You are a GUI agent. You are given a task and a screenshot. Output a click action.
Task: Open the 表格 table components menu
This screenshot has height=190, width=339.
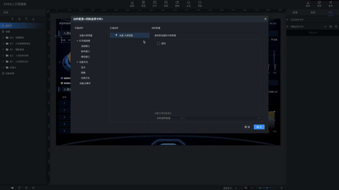pos(143,4)
